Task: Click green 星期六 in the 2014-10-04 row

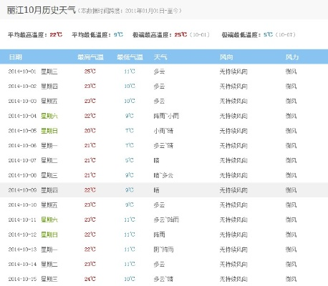Action: pyautogui.click(x=49, y=116)
